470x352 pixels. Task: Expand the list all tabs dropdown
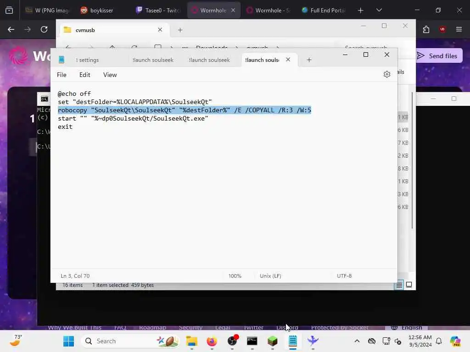point(379,11)
